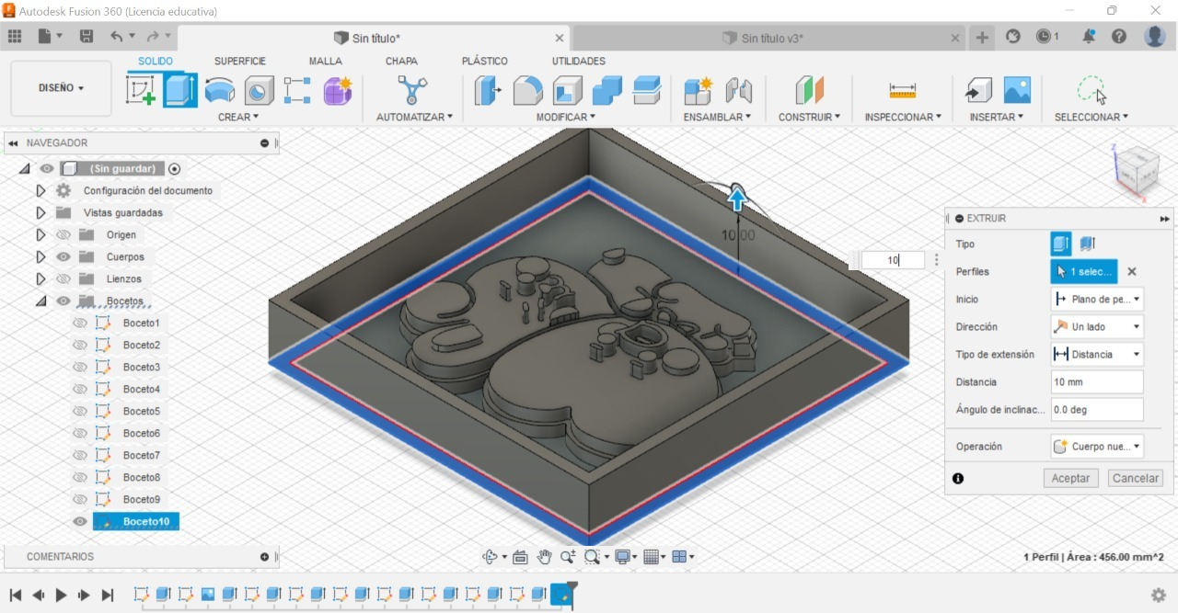Select the Offset Plane construct tool

tap(809, 90)
